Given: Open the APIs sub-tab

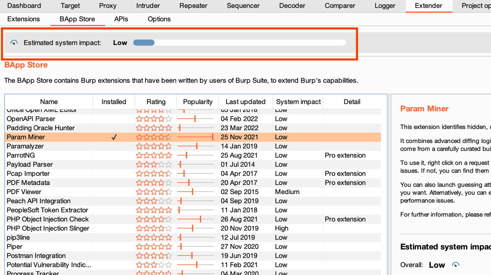Looking at the screenshot, I should (121, 19).
